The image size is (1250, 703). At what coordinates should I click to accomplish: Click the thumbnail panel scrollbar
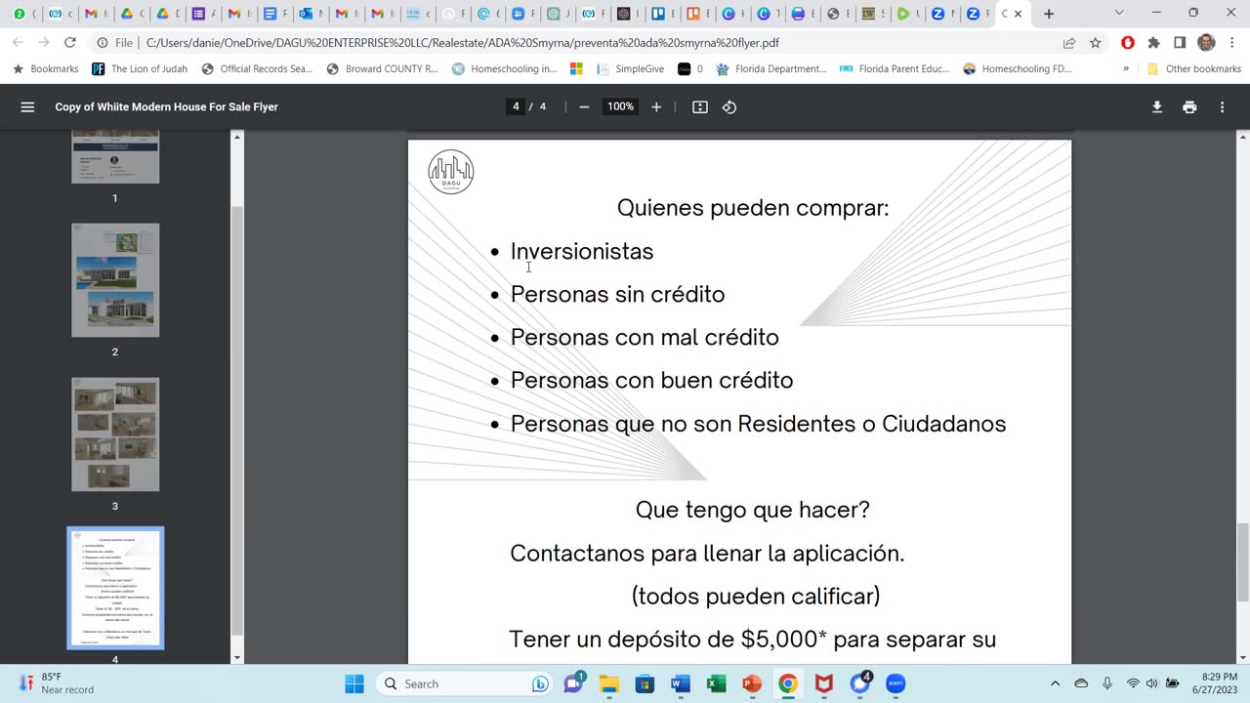(236, 420)
